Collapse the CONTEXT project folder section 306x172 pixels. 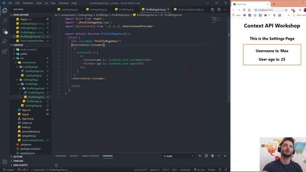[11, 45]
